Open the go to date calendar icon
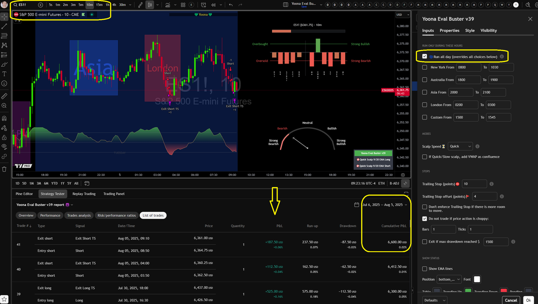Image resolution: width=538 pixels, height=304 pixels. coord(87,183)
